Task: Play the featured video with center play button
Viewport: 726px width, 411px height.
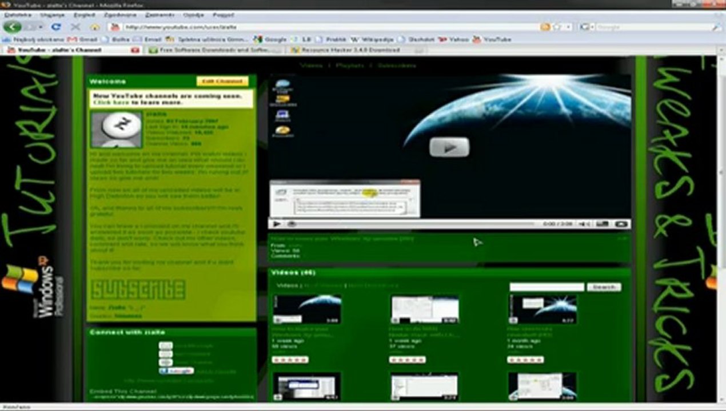Action: pyautogui.click(x=449, y=147)
